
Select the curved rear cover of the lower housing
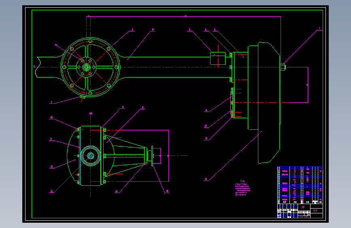pyautogui.click(x=73, y=155)
